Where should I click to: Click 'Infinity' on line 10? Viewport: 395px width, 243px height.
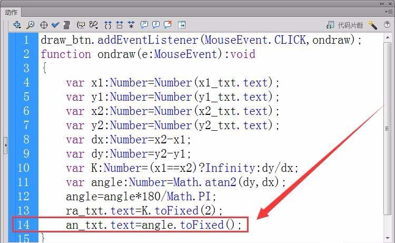[230, 168]
